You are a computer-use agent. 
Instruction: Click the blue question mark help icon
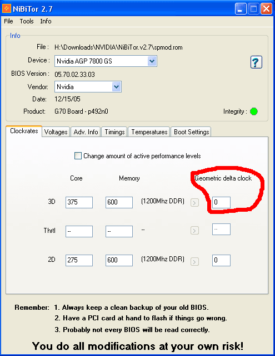tap(256, 62)
